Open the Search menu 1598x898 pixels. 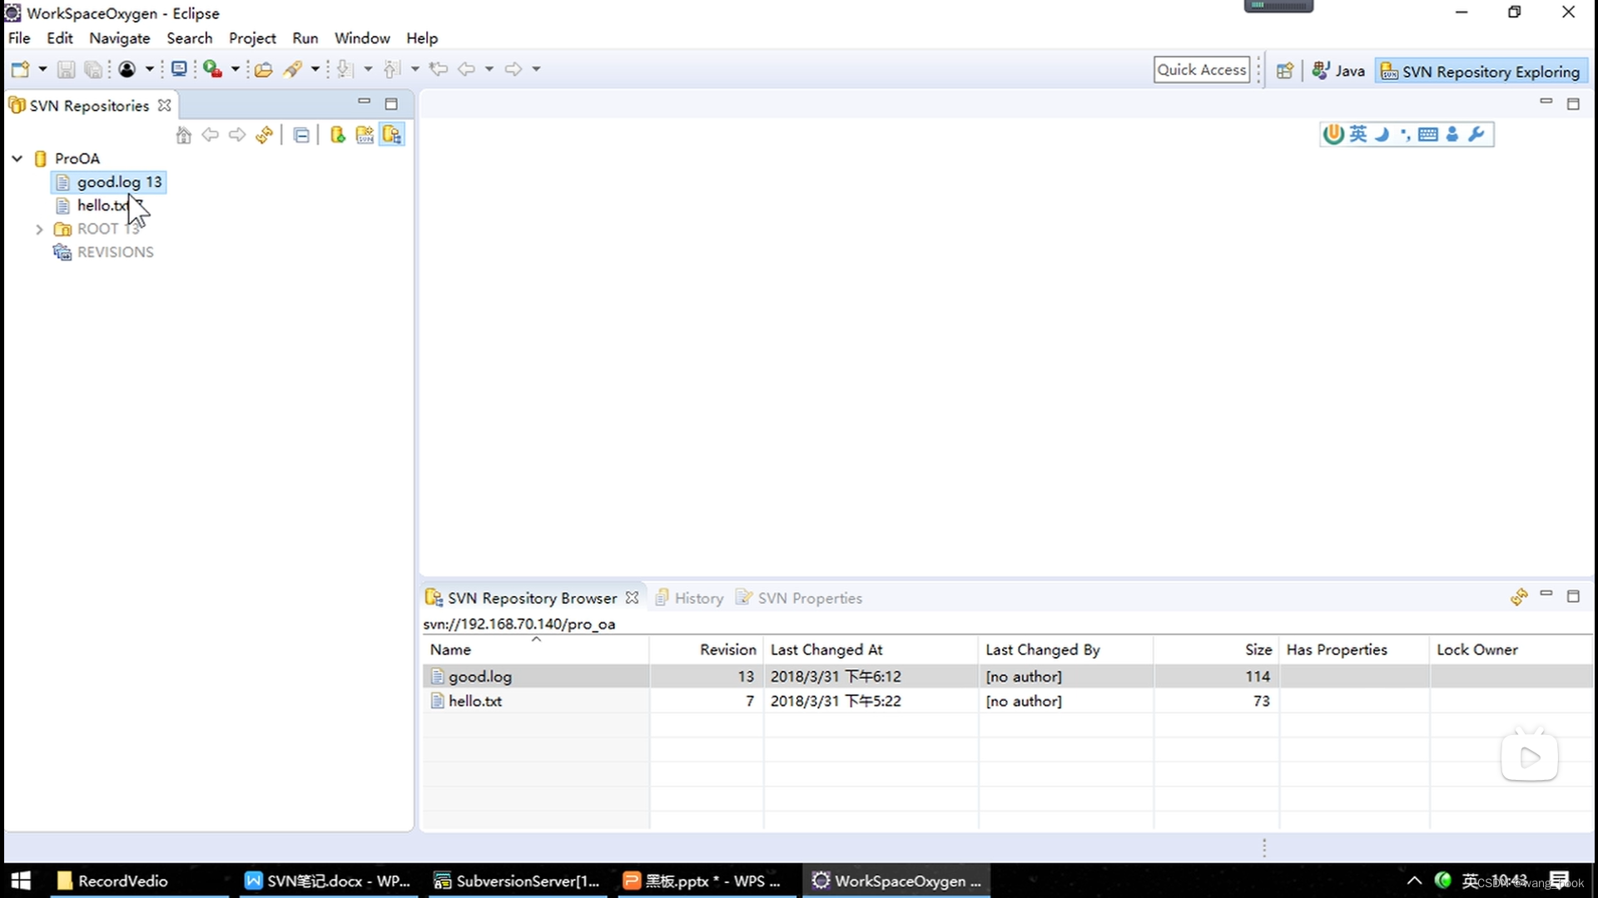[x=190, y=38]
